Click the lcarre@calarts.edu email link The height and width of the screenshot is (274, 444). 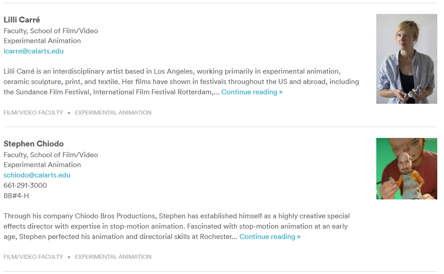click(x=34, y=51)
